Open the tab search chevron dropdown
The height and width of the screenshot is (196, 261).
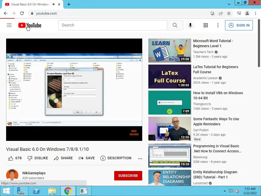pos(229,4)
